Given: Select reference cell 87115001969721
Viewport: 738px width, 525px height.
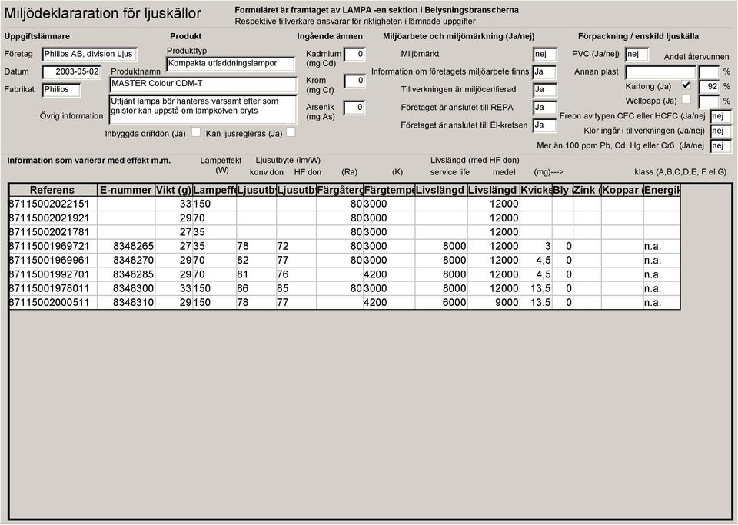Looking at the screenshot, I should [x=53, y=246].
